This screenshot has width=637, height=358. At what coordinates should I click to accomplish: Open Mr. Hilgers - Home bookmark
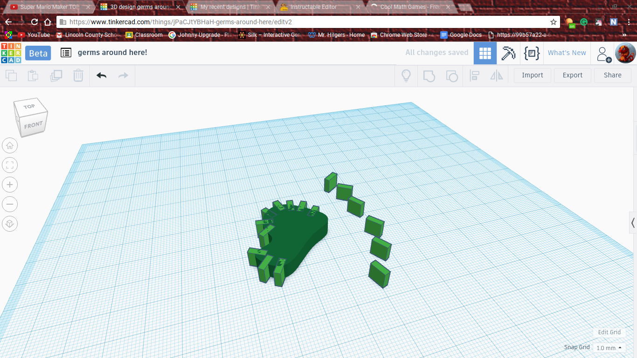point(337,35)
